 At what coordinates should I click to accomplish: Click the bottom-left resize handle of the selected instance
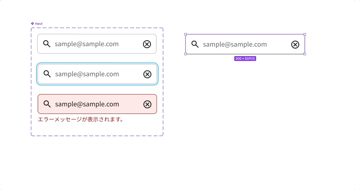tap(185, 54)
